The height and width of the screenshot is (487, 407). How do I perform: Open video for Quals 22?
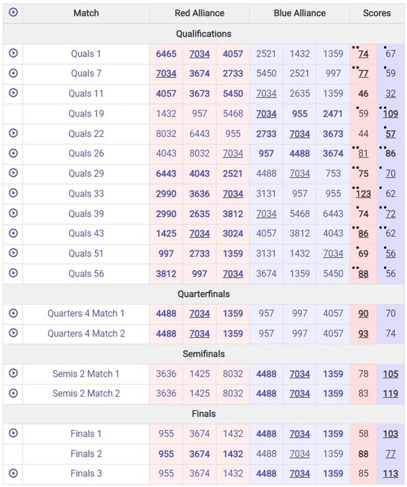(13, 134)
